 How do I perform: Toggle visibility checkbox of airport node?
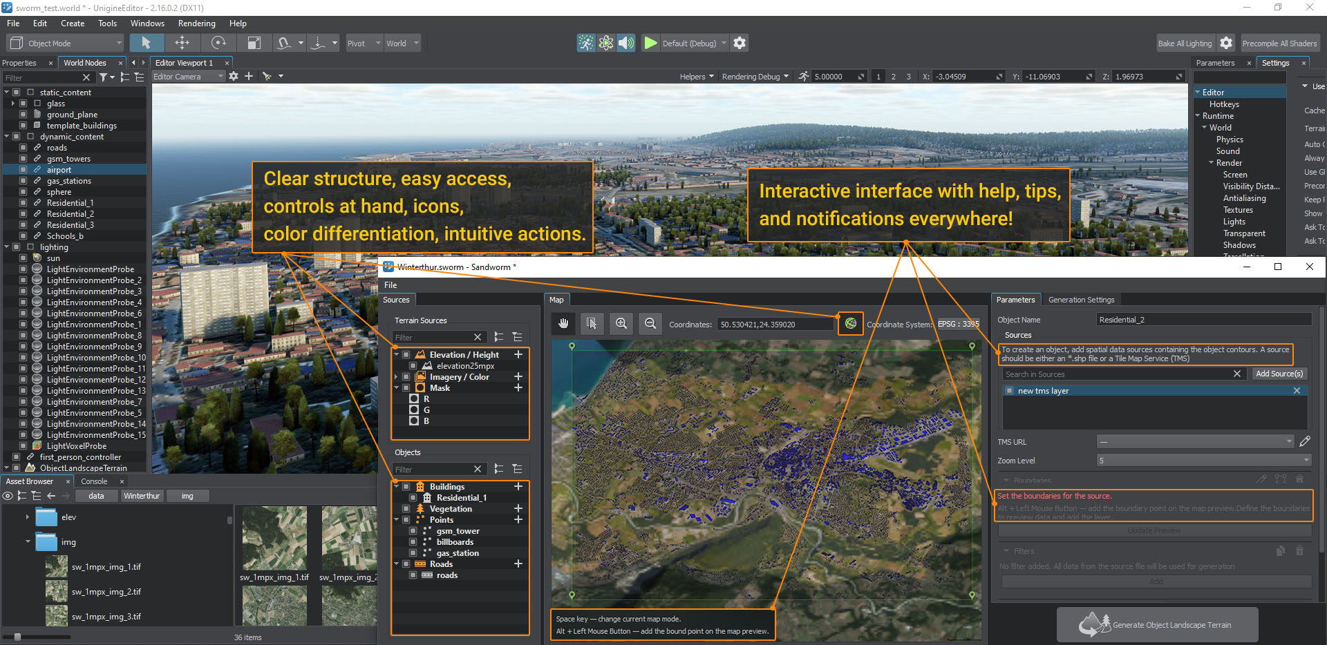click(x=23, y=170)
